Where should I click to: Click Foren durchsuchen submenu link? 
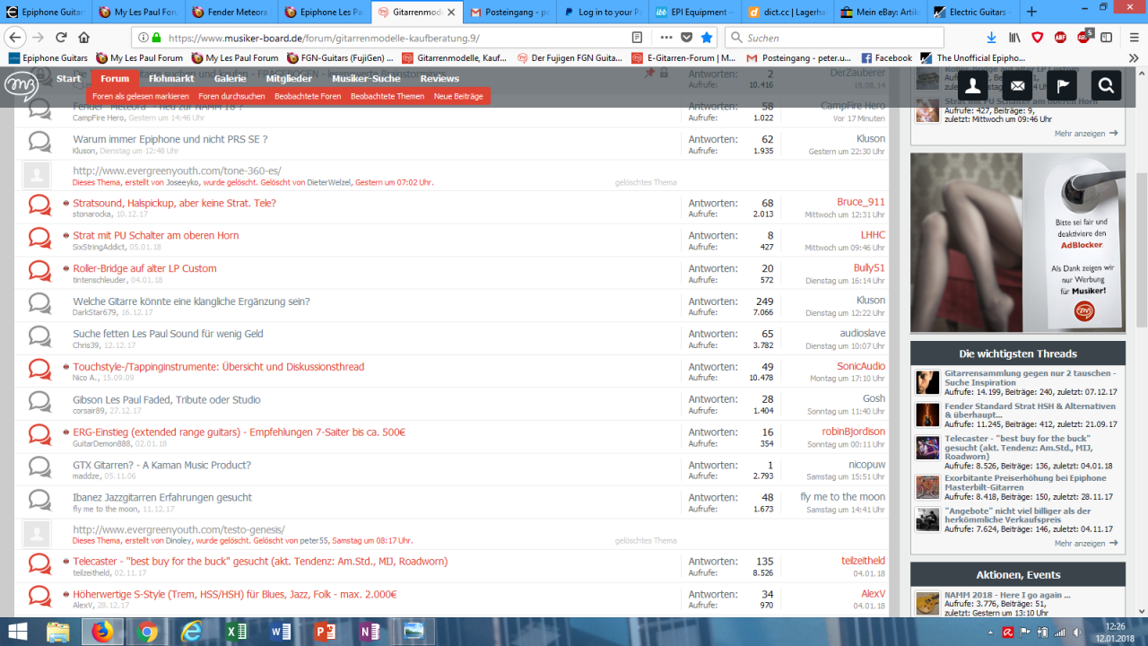(x=231, y=96)
